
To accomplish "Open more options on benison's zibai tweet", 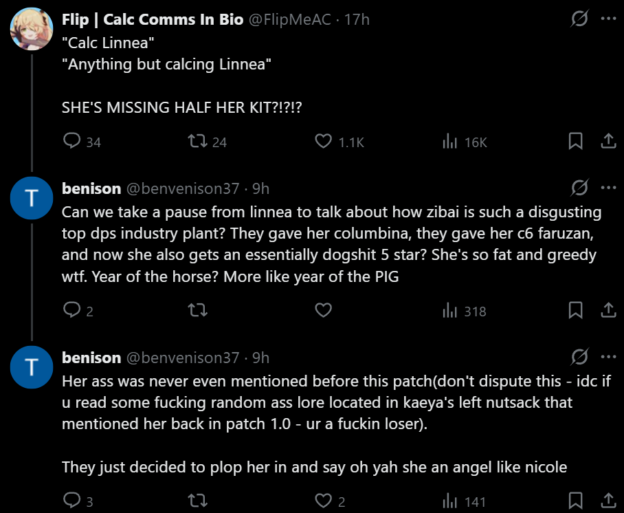I will [608, 188].
